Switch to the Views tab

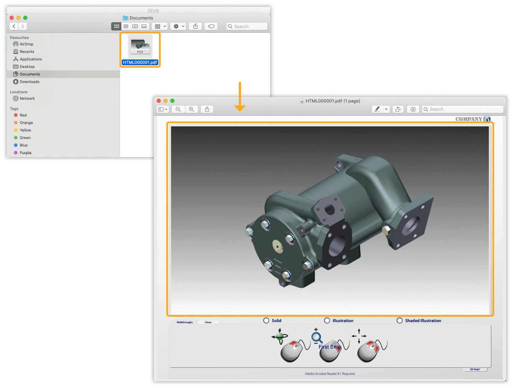pyautogui.click(x=208, y=322)
